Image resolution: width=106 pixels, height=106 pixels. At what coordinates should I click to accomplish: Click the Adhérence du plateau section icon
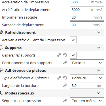(1, 70)
